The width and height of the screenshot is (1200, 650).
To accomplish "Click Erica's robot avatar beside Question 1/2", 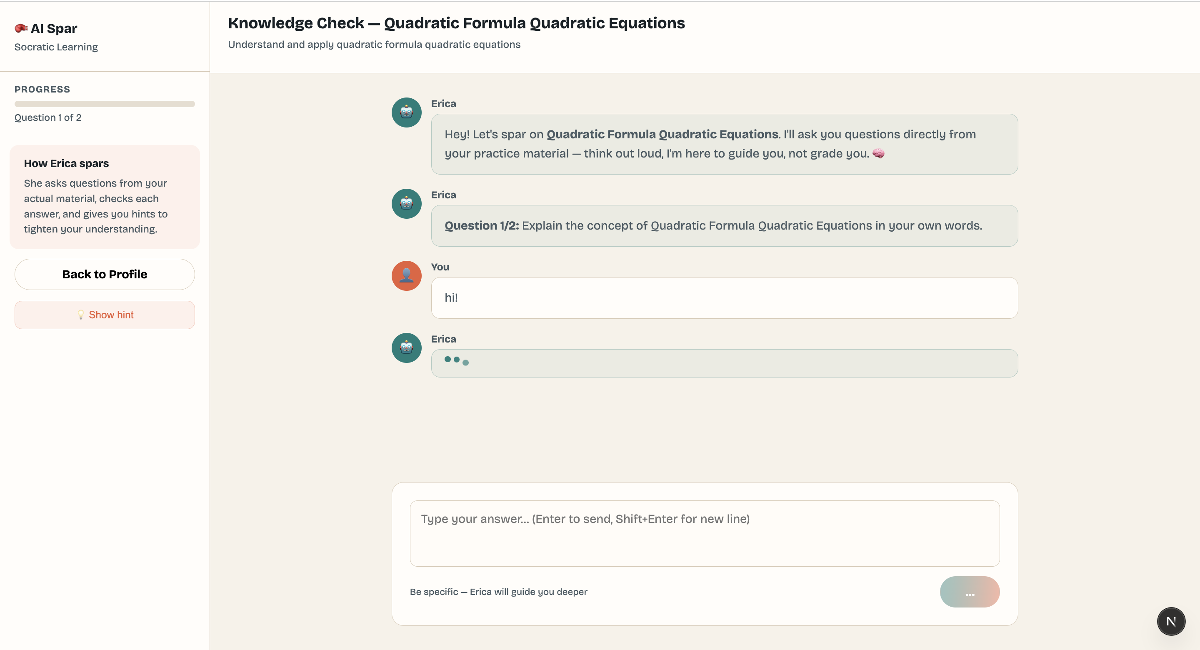I will coord(406,204).
